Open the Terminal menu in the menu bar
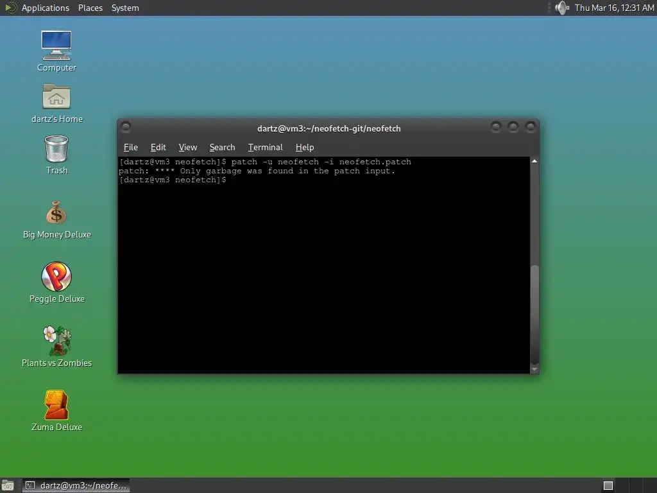This screenshot has width=657, height=493. tap(265, 147)
